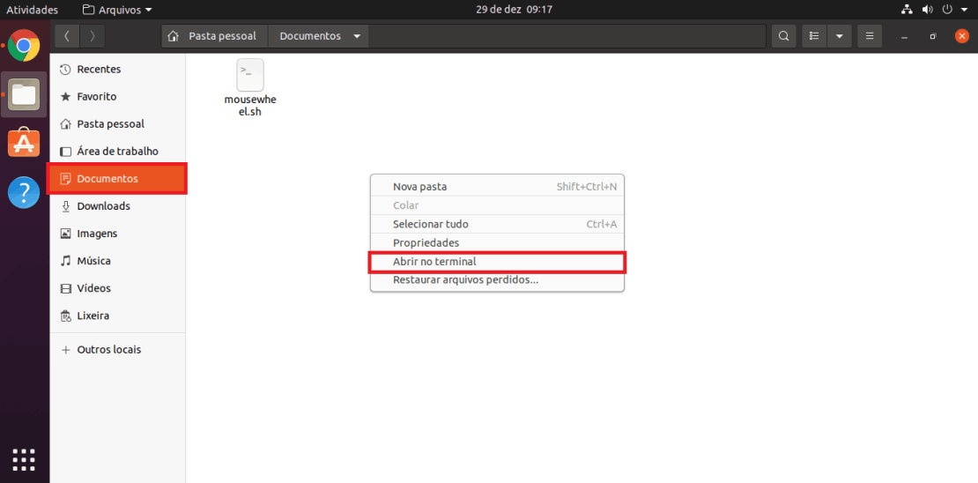Choose Nova pasta from context menu
The width and height of the screenshot is (978, 483).
click(x=497, y=187)
